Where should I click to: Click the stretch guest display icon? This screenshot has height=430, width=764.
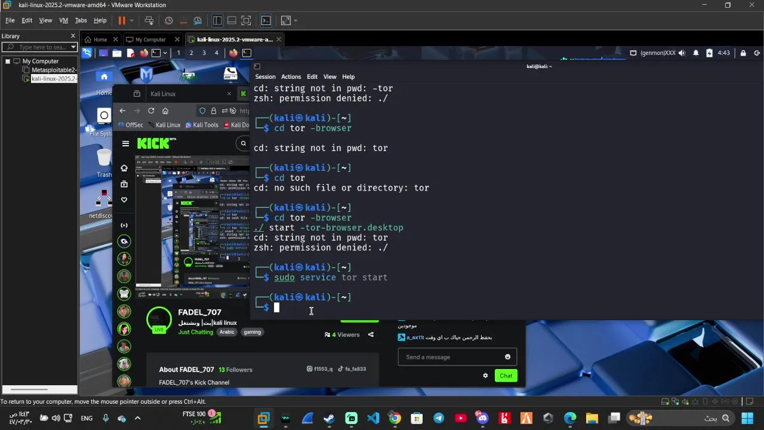point(285,20)
